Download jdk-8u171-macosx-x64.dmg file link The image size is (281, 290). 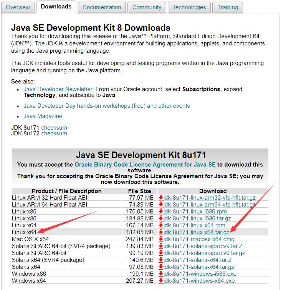pyautogui.click(x=199, y=239)
